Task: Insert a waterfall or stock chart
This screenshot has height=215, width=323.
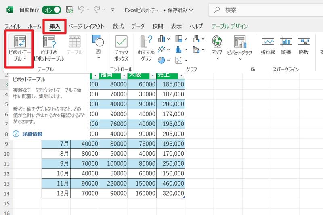Action: pyautogui.click(x=196, y=39)
